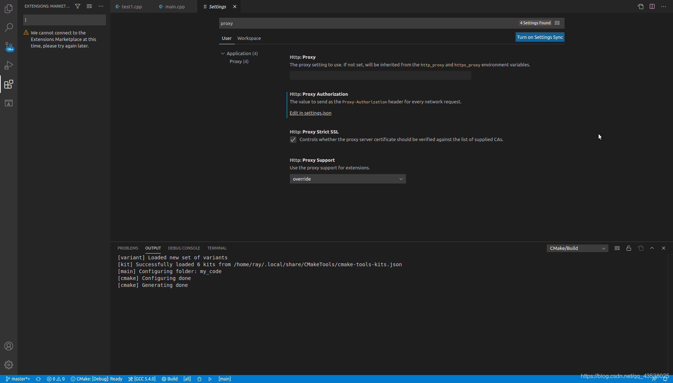Open Output in a new editor
This screenshot has width=673, height=383.
(641, 248)
